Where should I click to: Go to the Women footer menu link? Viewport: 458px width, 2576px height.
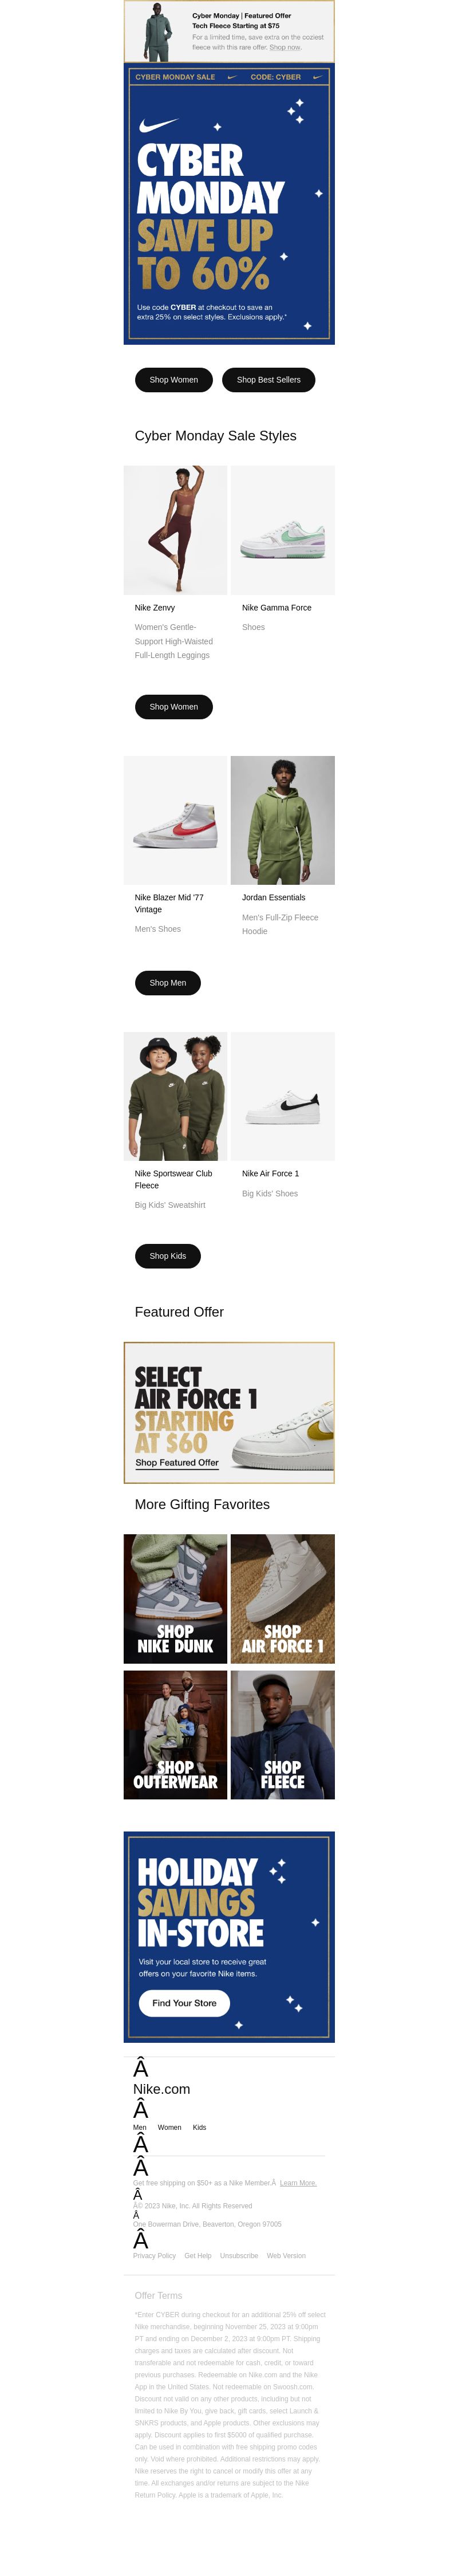(x=169, y=2127)
